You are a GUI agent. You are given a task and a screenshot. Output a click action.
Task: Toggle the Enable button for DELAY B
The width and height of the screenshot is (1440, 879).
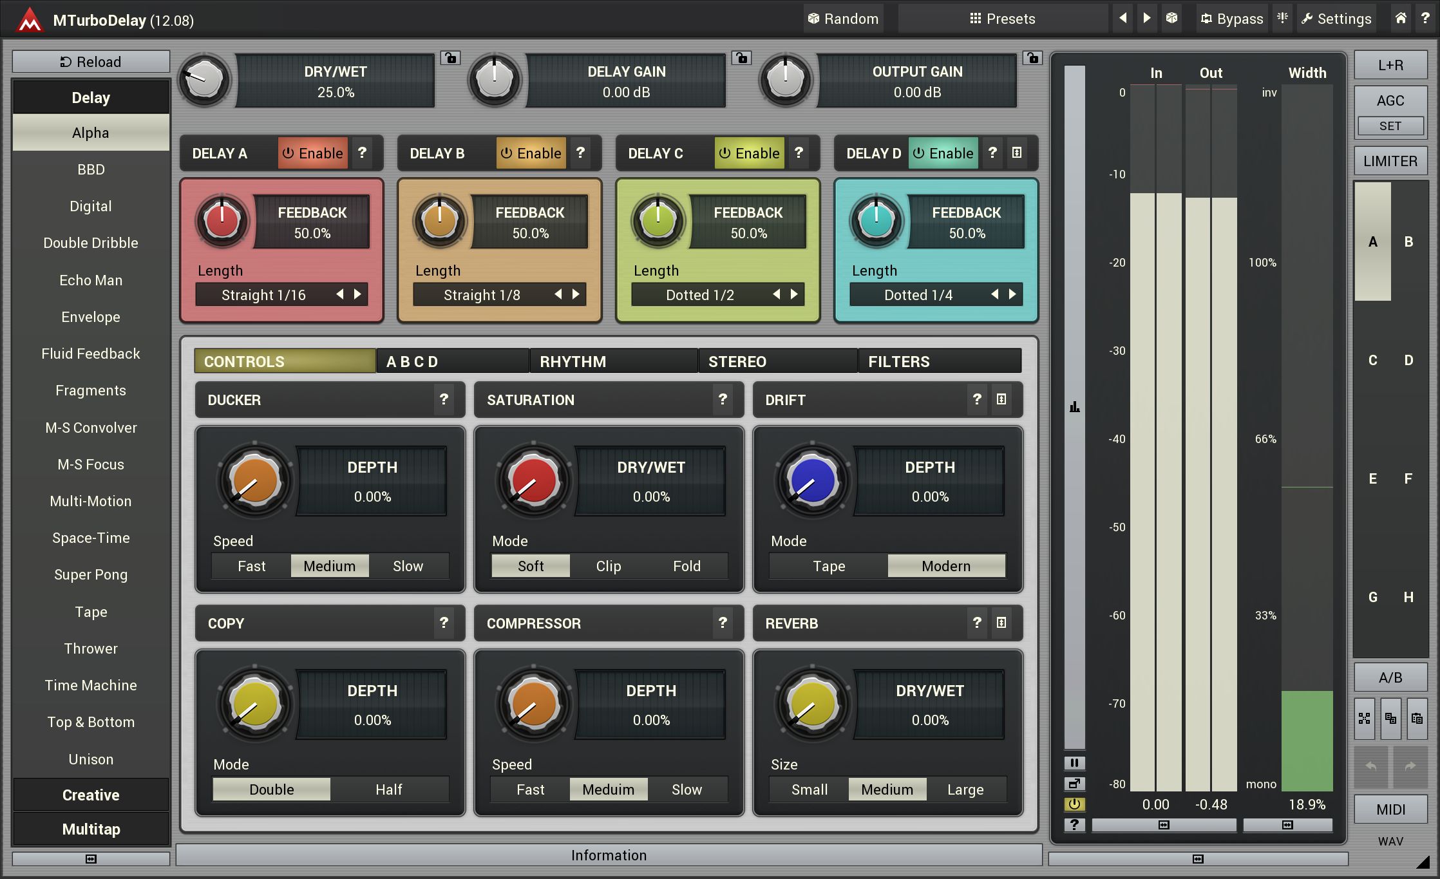coord(531,153)
